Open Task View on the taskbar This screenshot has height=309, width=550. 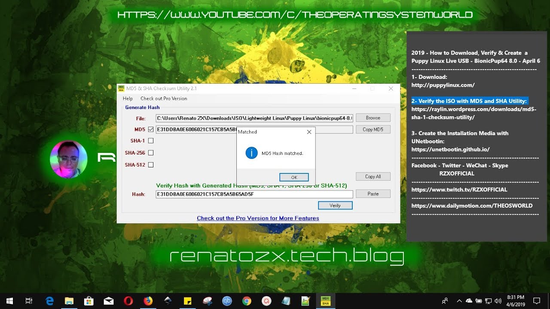click(29, 301)
